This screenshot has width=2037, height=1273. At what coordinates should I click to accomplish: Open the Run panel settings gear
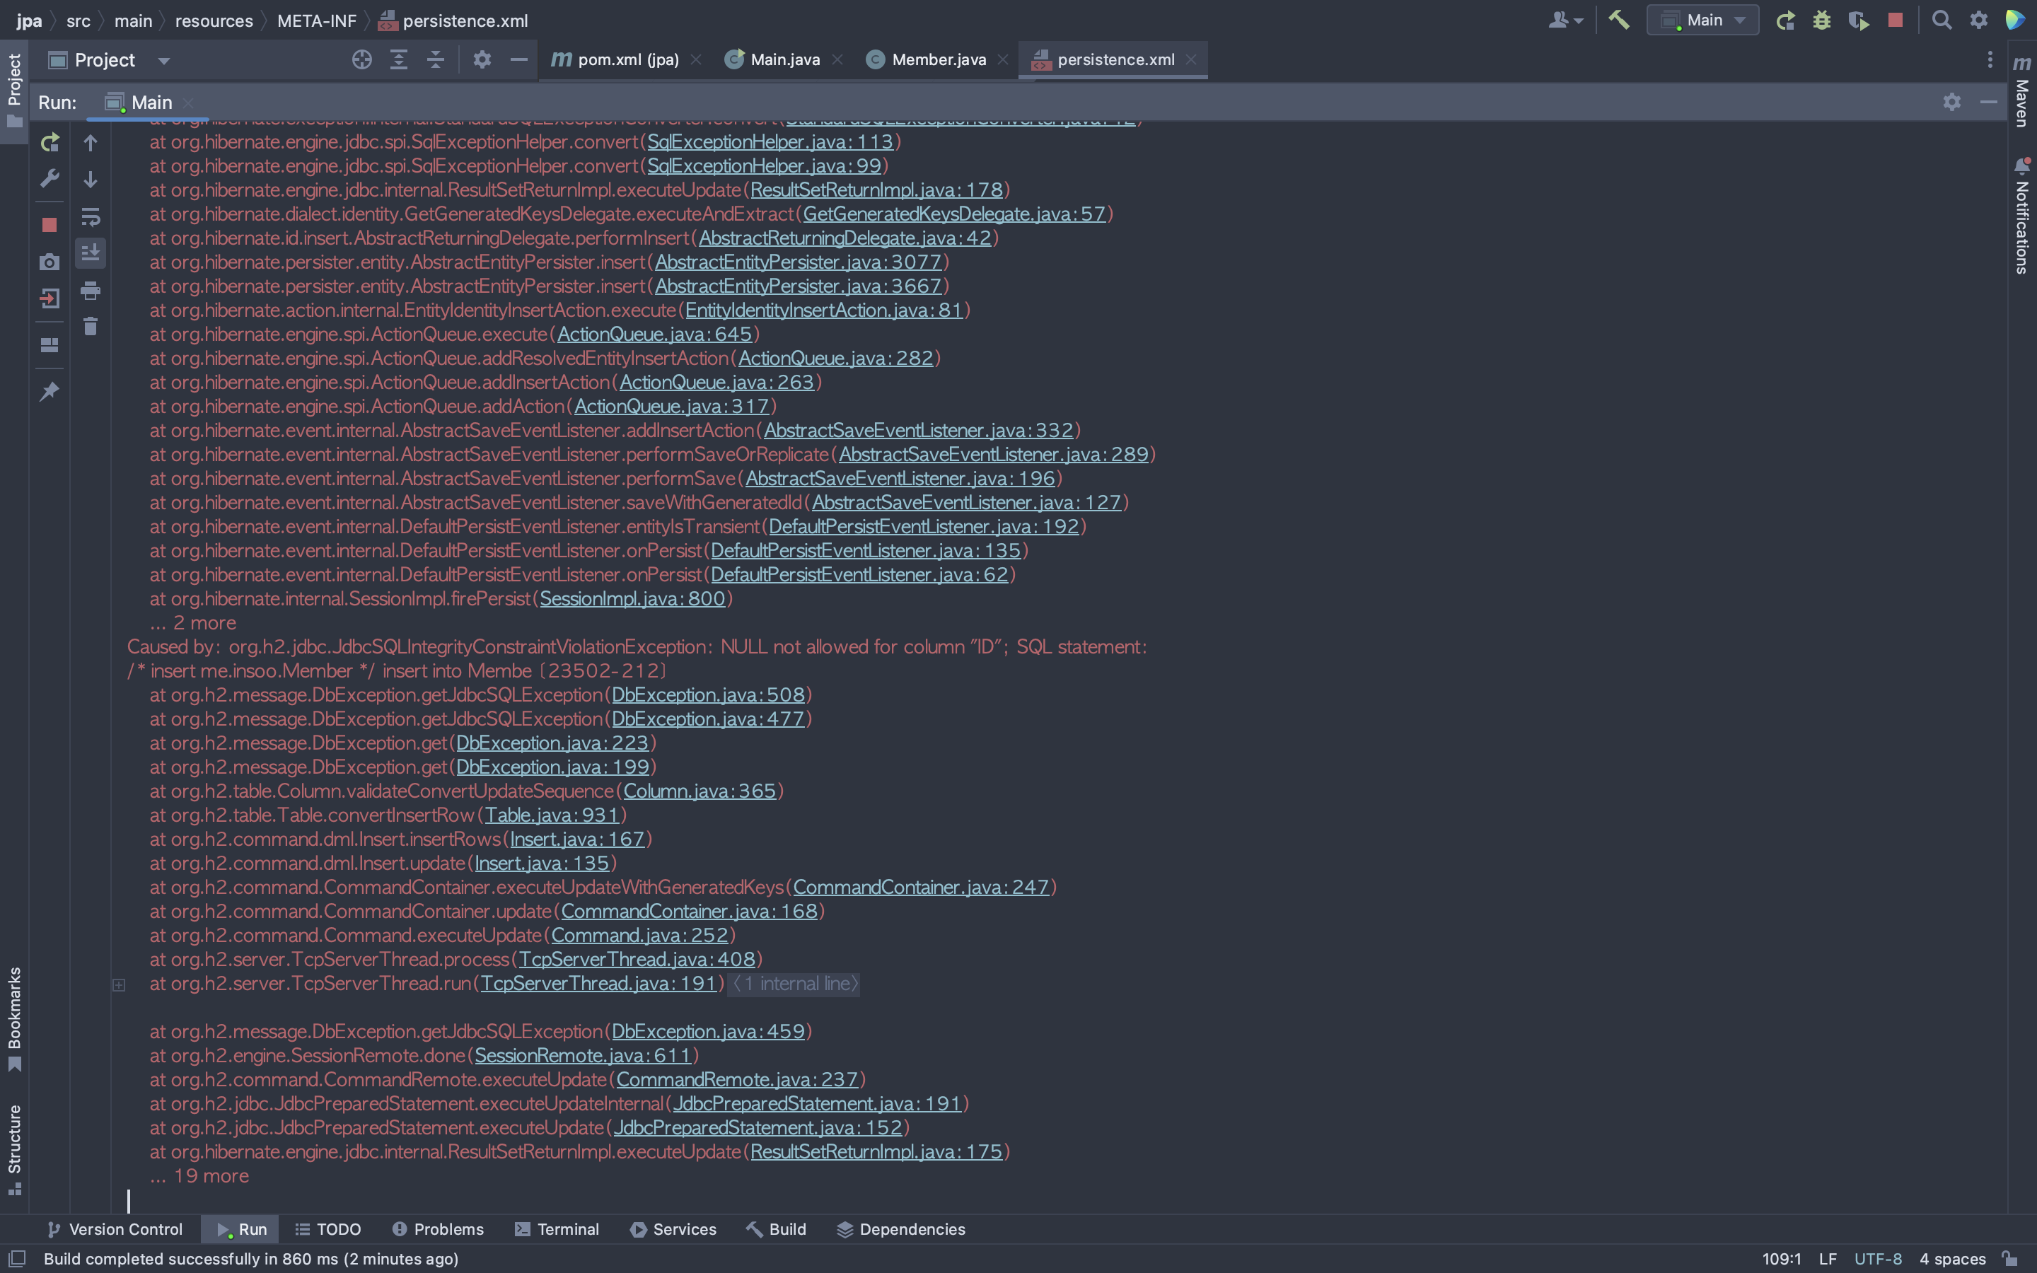tap(1952, 102)
